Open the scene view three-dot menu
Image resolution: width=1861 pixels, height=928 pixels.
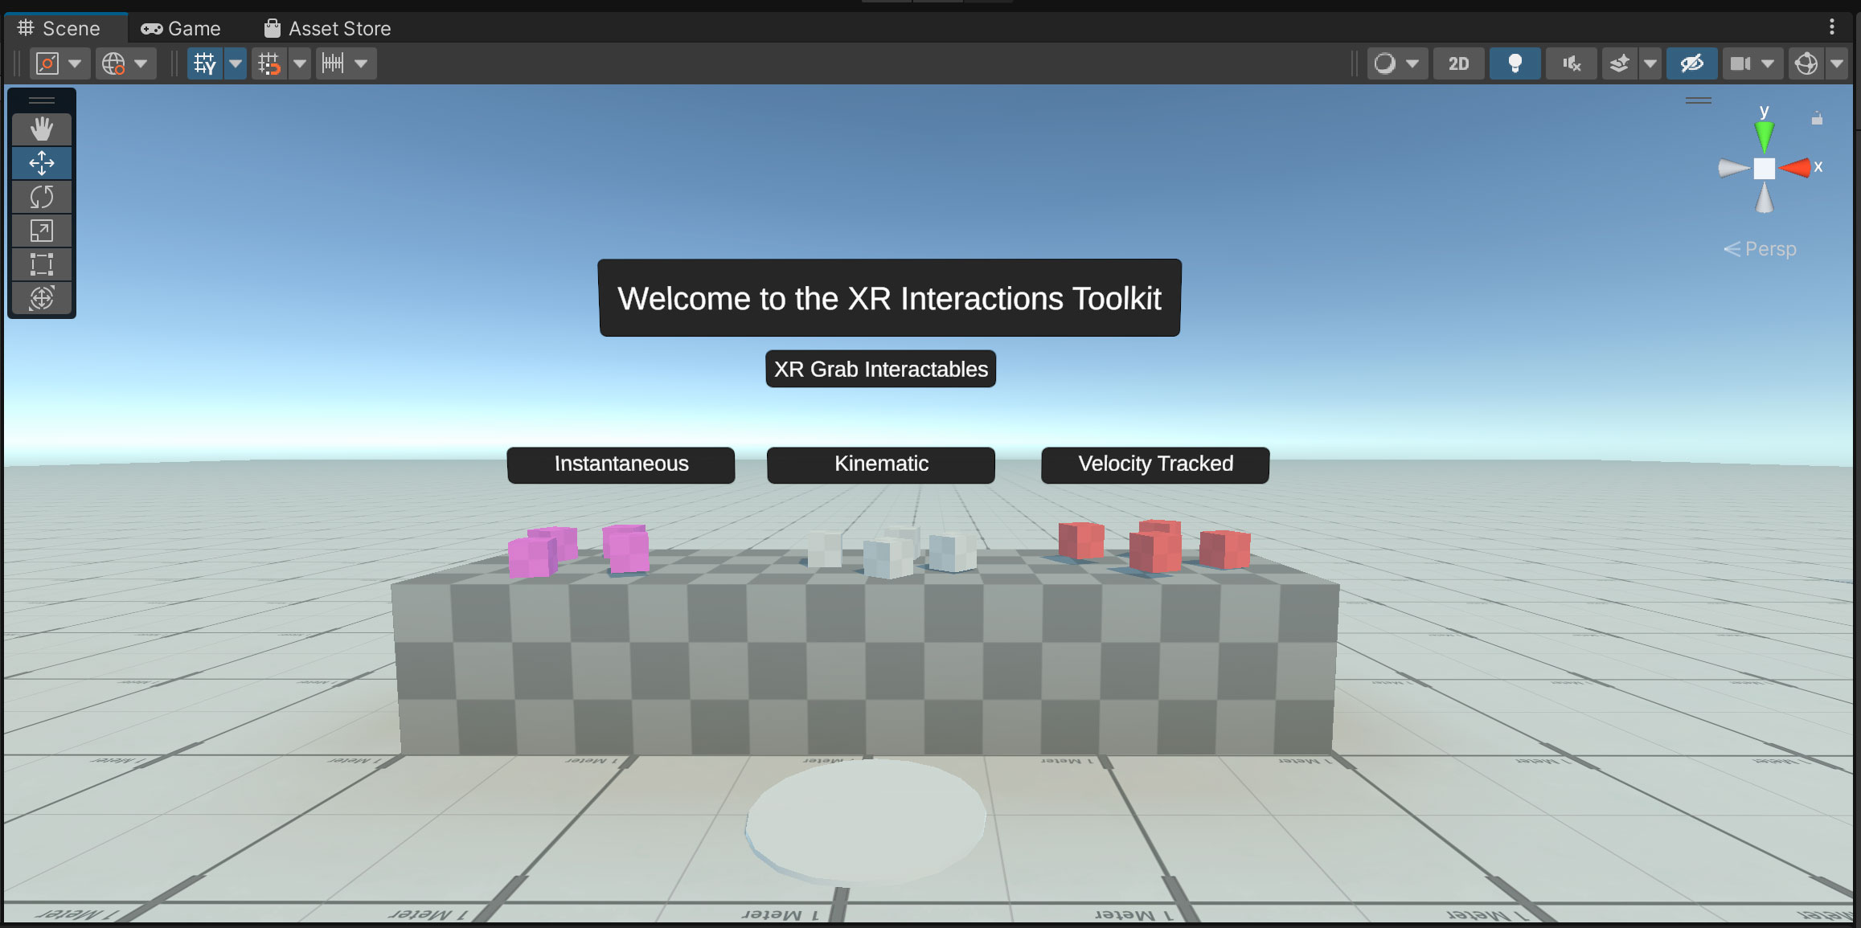click(x=1832, y=27)
